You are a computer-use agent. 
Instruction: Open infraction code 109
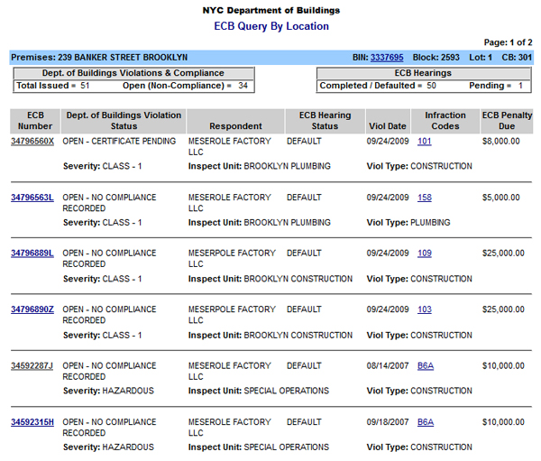[x=425, y=254]
